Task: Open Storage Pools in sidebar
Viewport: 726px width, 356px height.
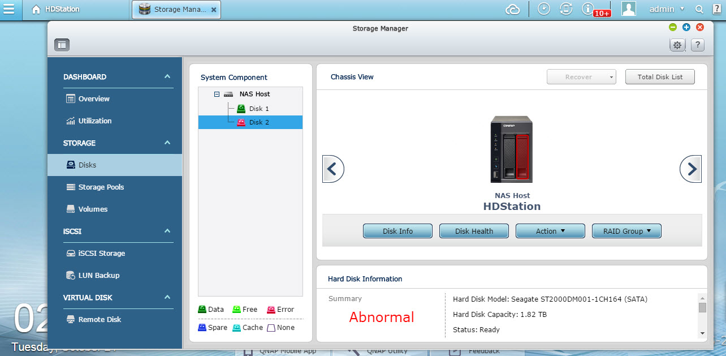Action: click(101, 187)
